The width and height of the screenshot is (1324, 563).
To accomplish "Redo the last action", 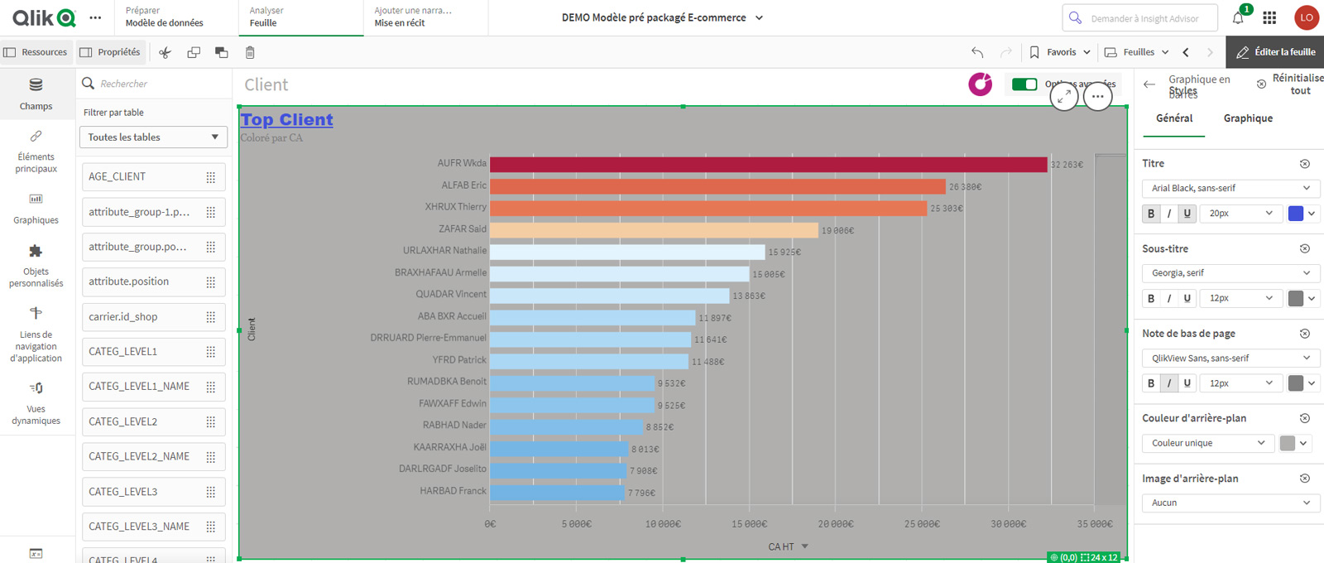I will click(x=1005, y=52).
